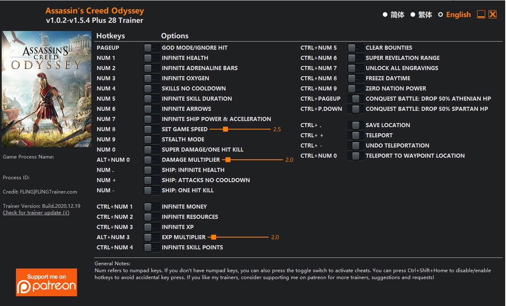Enable God Mode/Ignore Hit toggle
506x306 pixels.
coord(152,48)
